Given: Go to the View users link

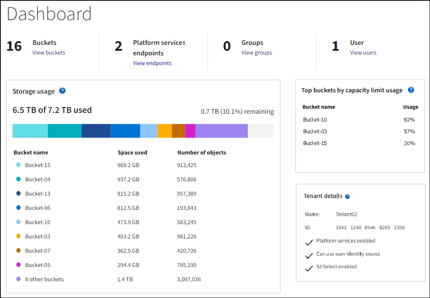Looking at the screenshot, I should 363,53.
